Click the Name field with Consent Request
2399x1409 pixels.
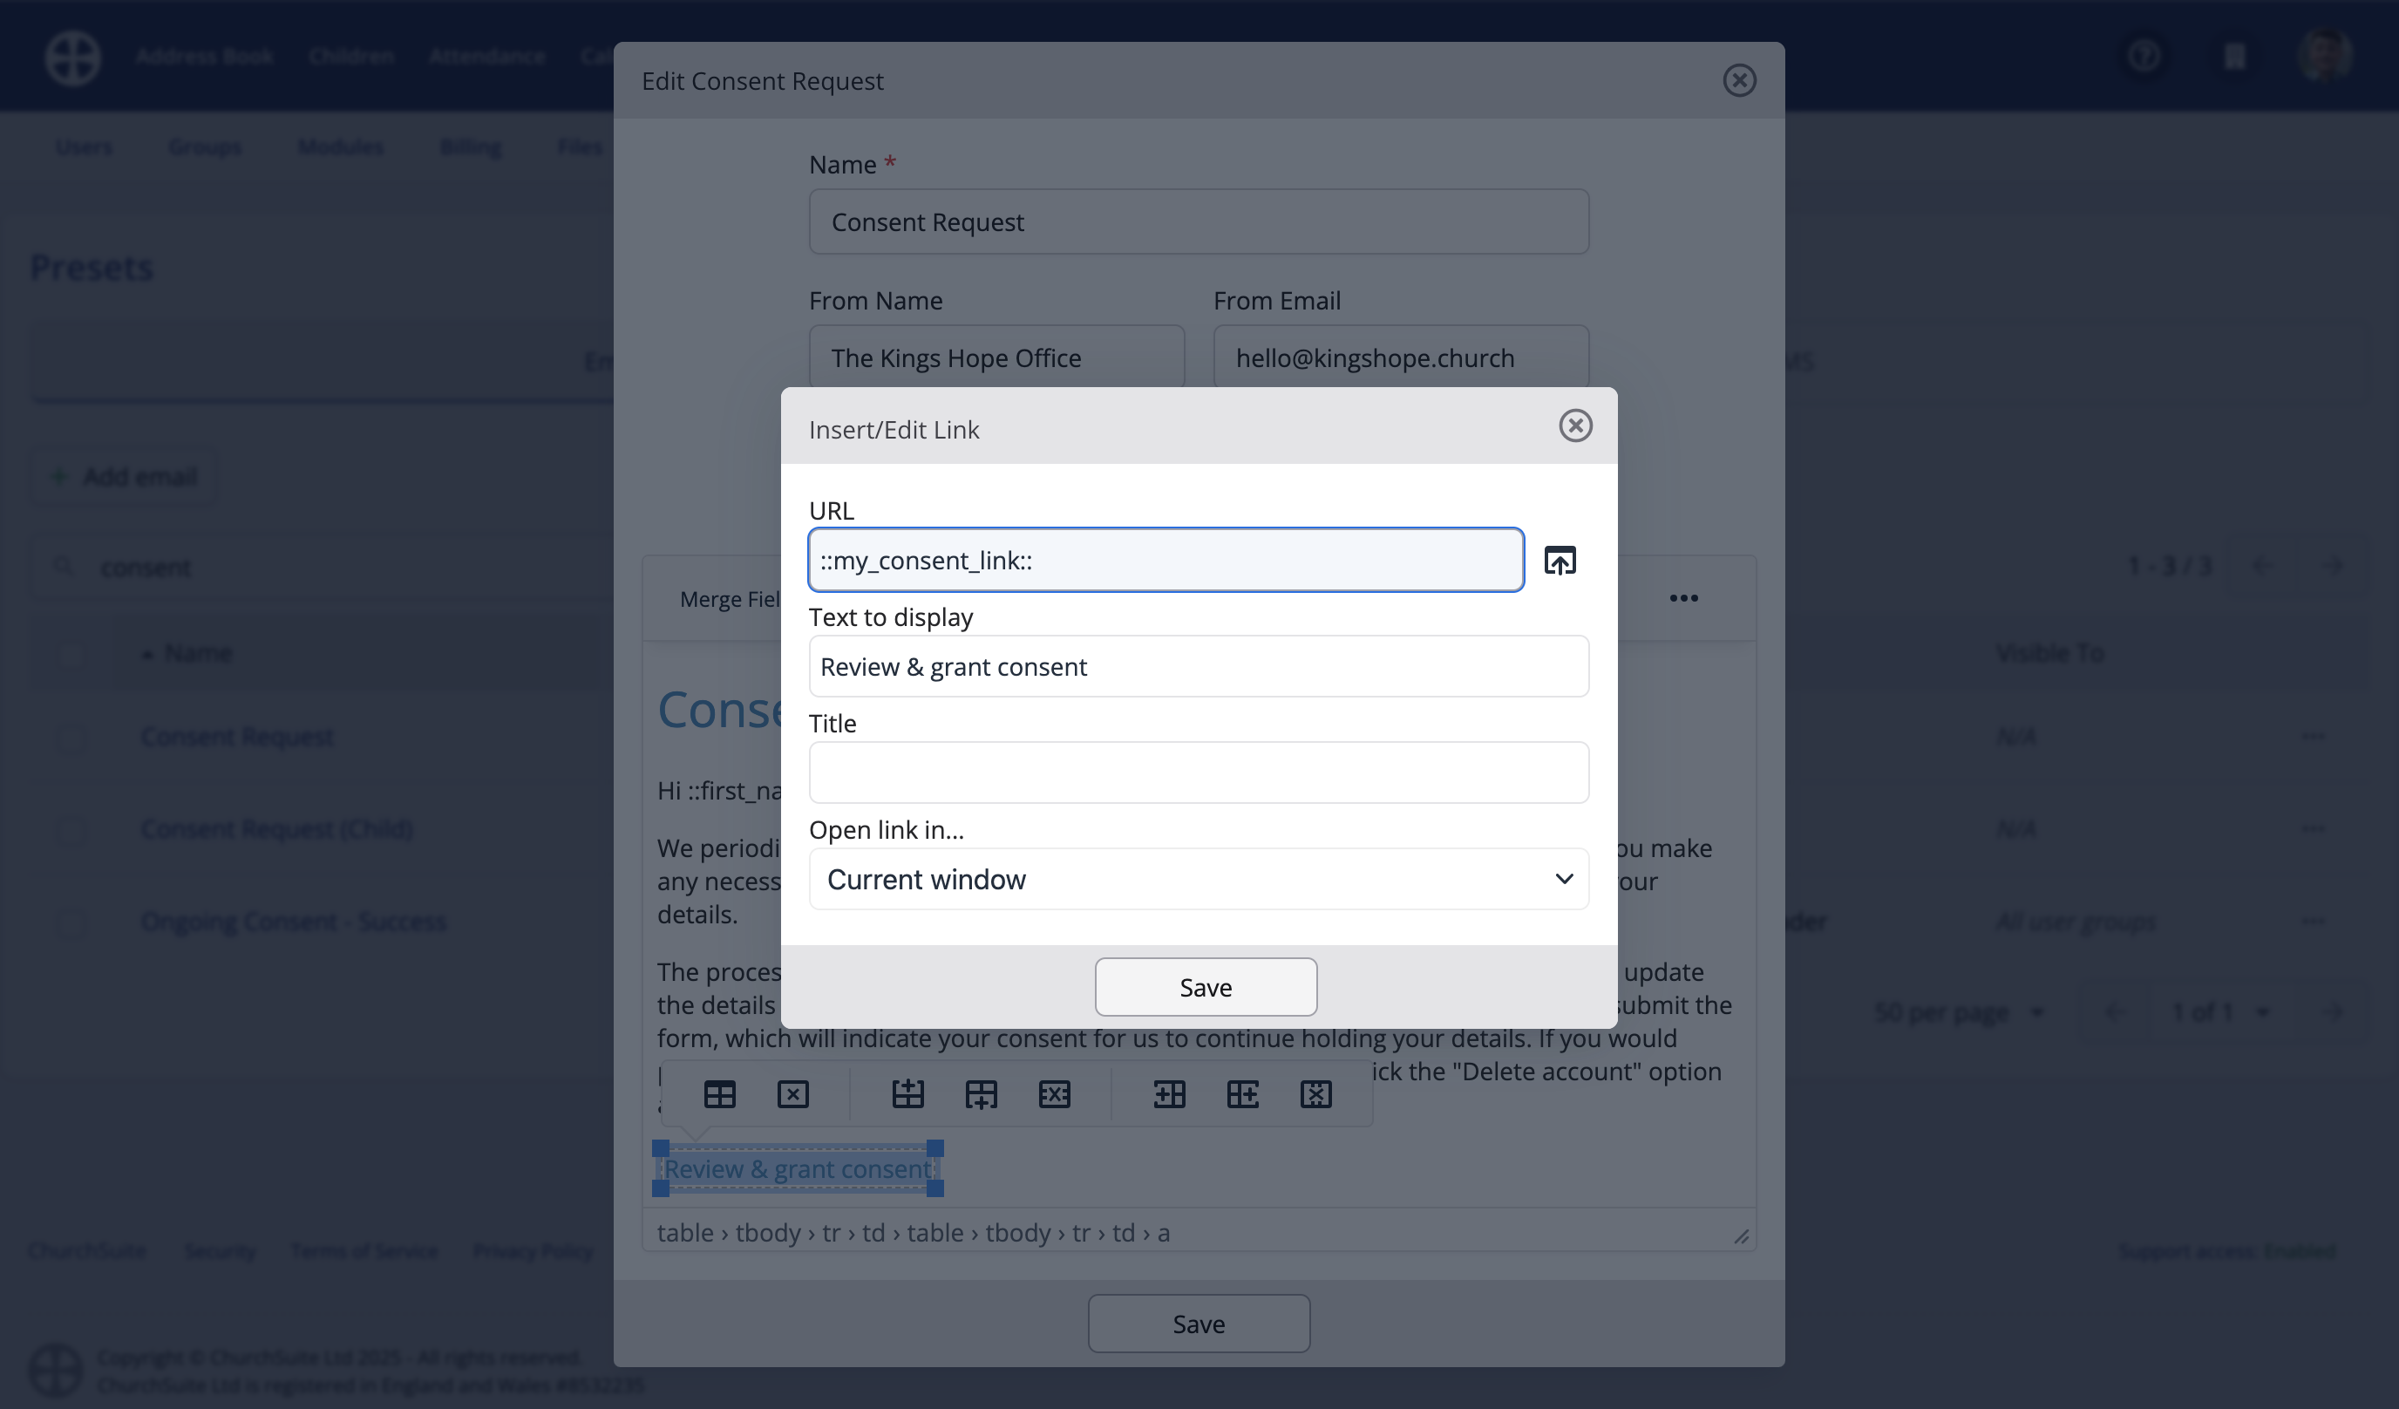[1199, 221]
